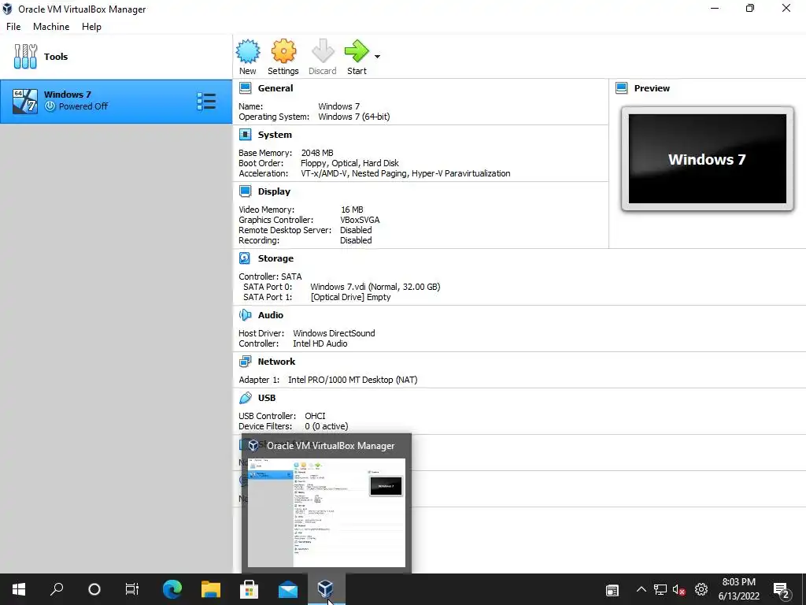Click the [Optical Drive] Empty entry
The image size is (806, 605).
[350, 297]
